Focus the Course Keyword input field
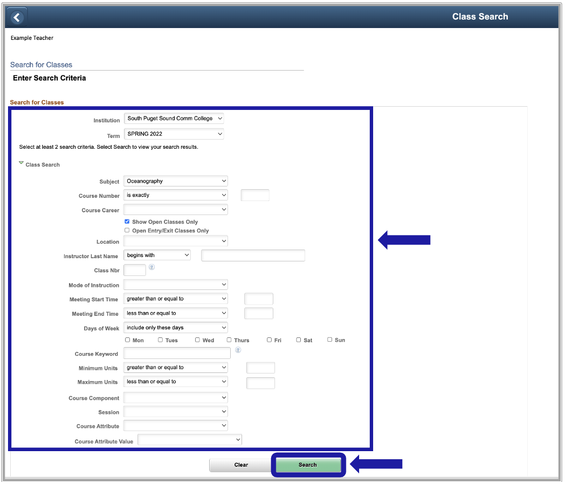565x484 pixels. click(x=177, y=354)
